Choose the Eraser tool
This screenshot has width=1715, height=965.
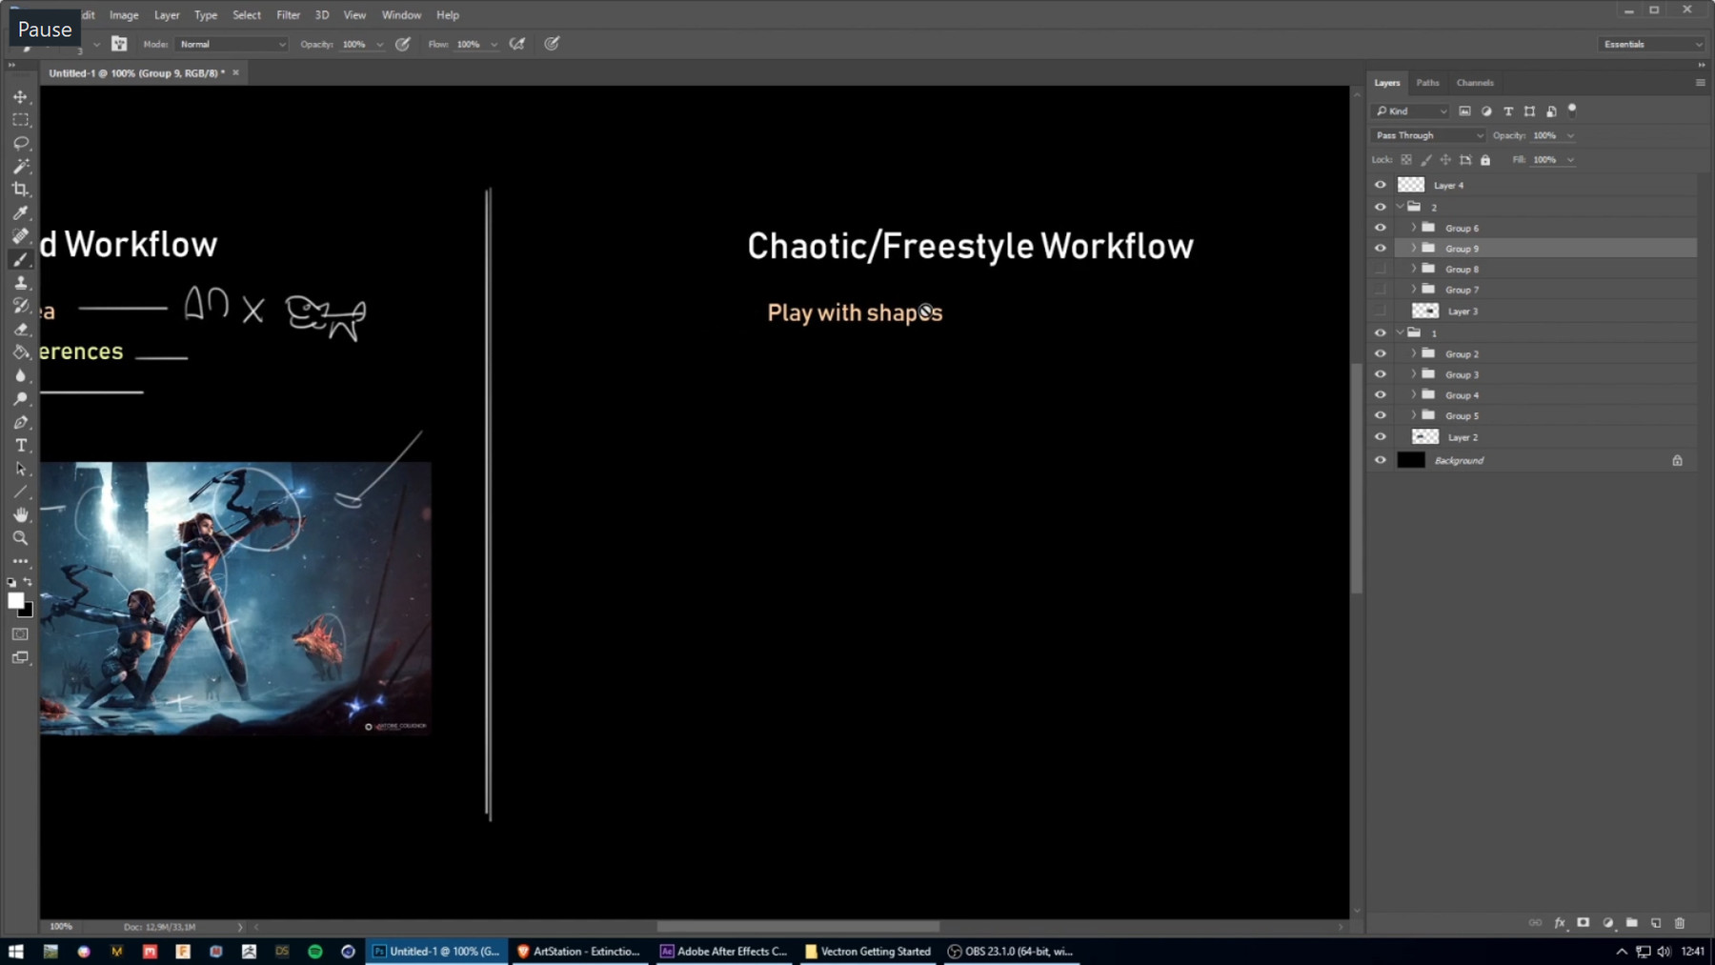click(x=20, y=330)
